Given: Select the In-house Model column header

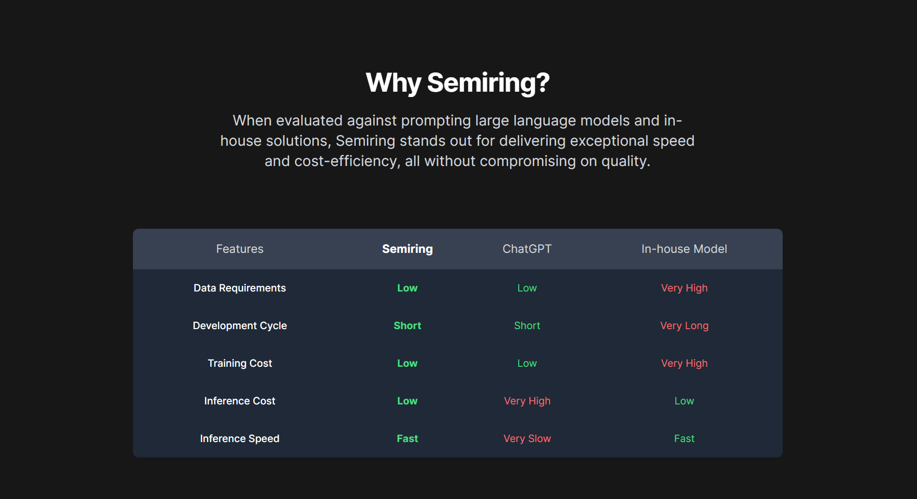Looking at the screenshot, I should point(684,249).
